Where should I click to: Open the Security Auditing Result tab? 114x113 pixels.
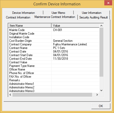pos(94,17)
